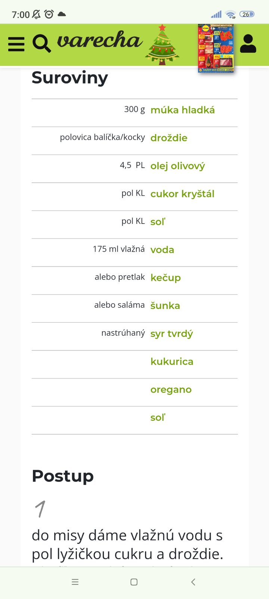Tap the voda ingredient link
Screen dimensions: 269x599
tap(162, 250)
